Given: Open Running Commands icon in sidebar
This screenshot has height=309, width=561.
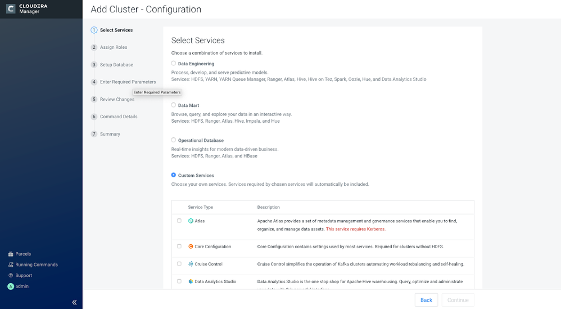Looking at the screenshot, I should 11,265.
